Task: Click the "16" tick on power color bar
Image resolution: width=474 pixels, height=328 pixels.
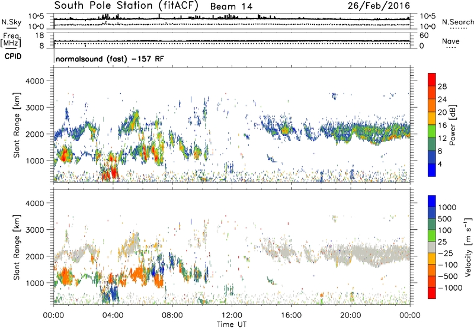Action: click(x=442, y=126)
